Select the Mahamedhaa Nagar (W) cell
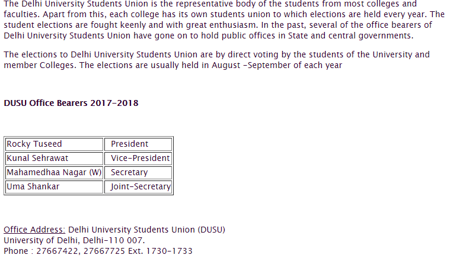Screen dimensions: 450x258 pos(54,173)
